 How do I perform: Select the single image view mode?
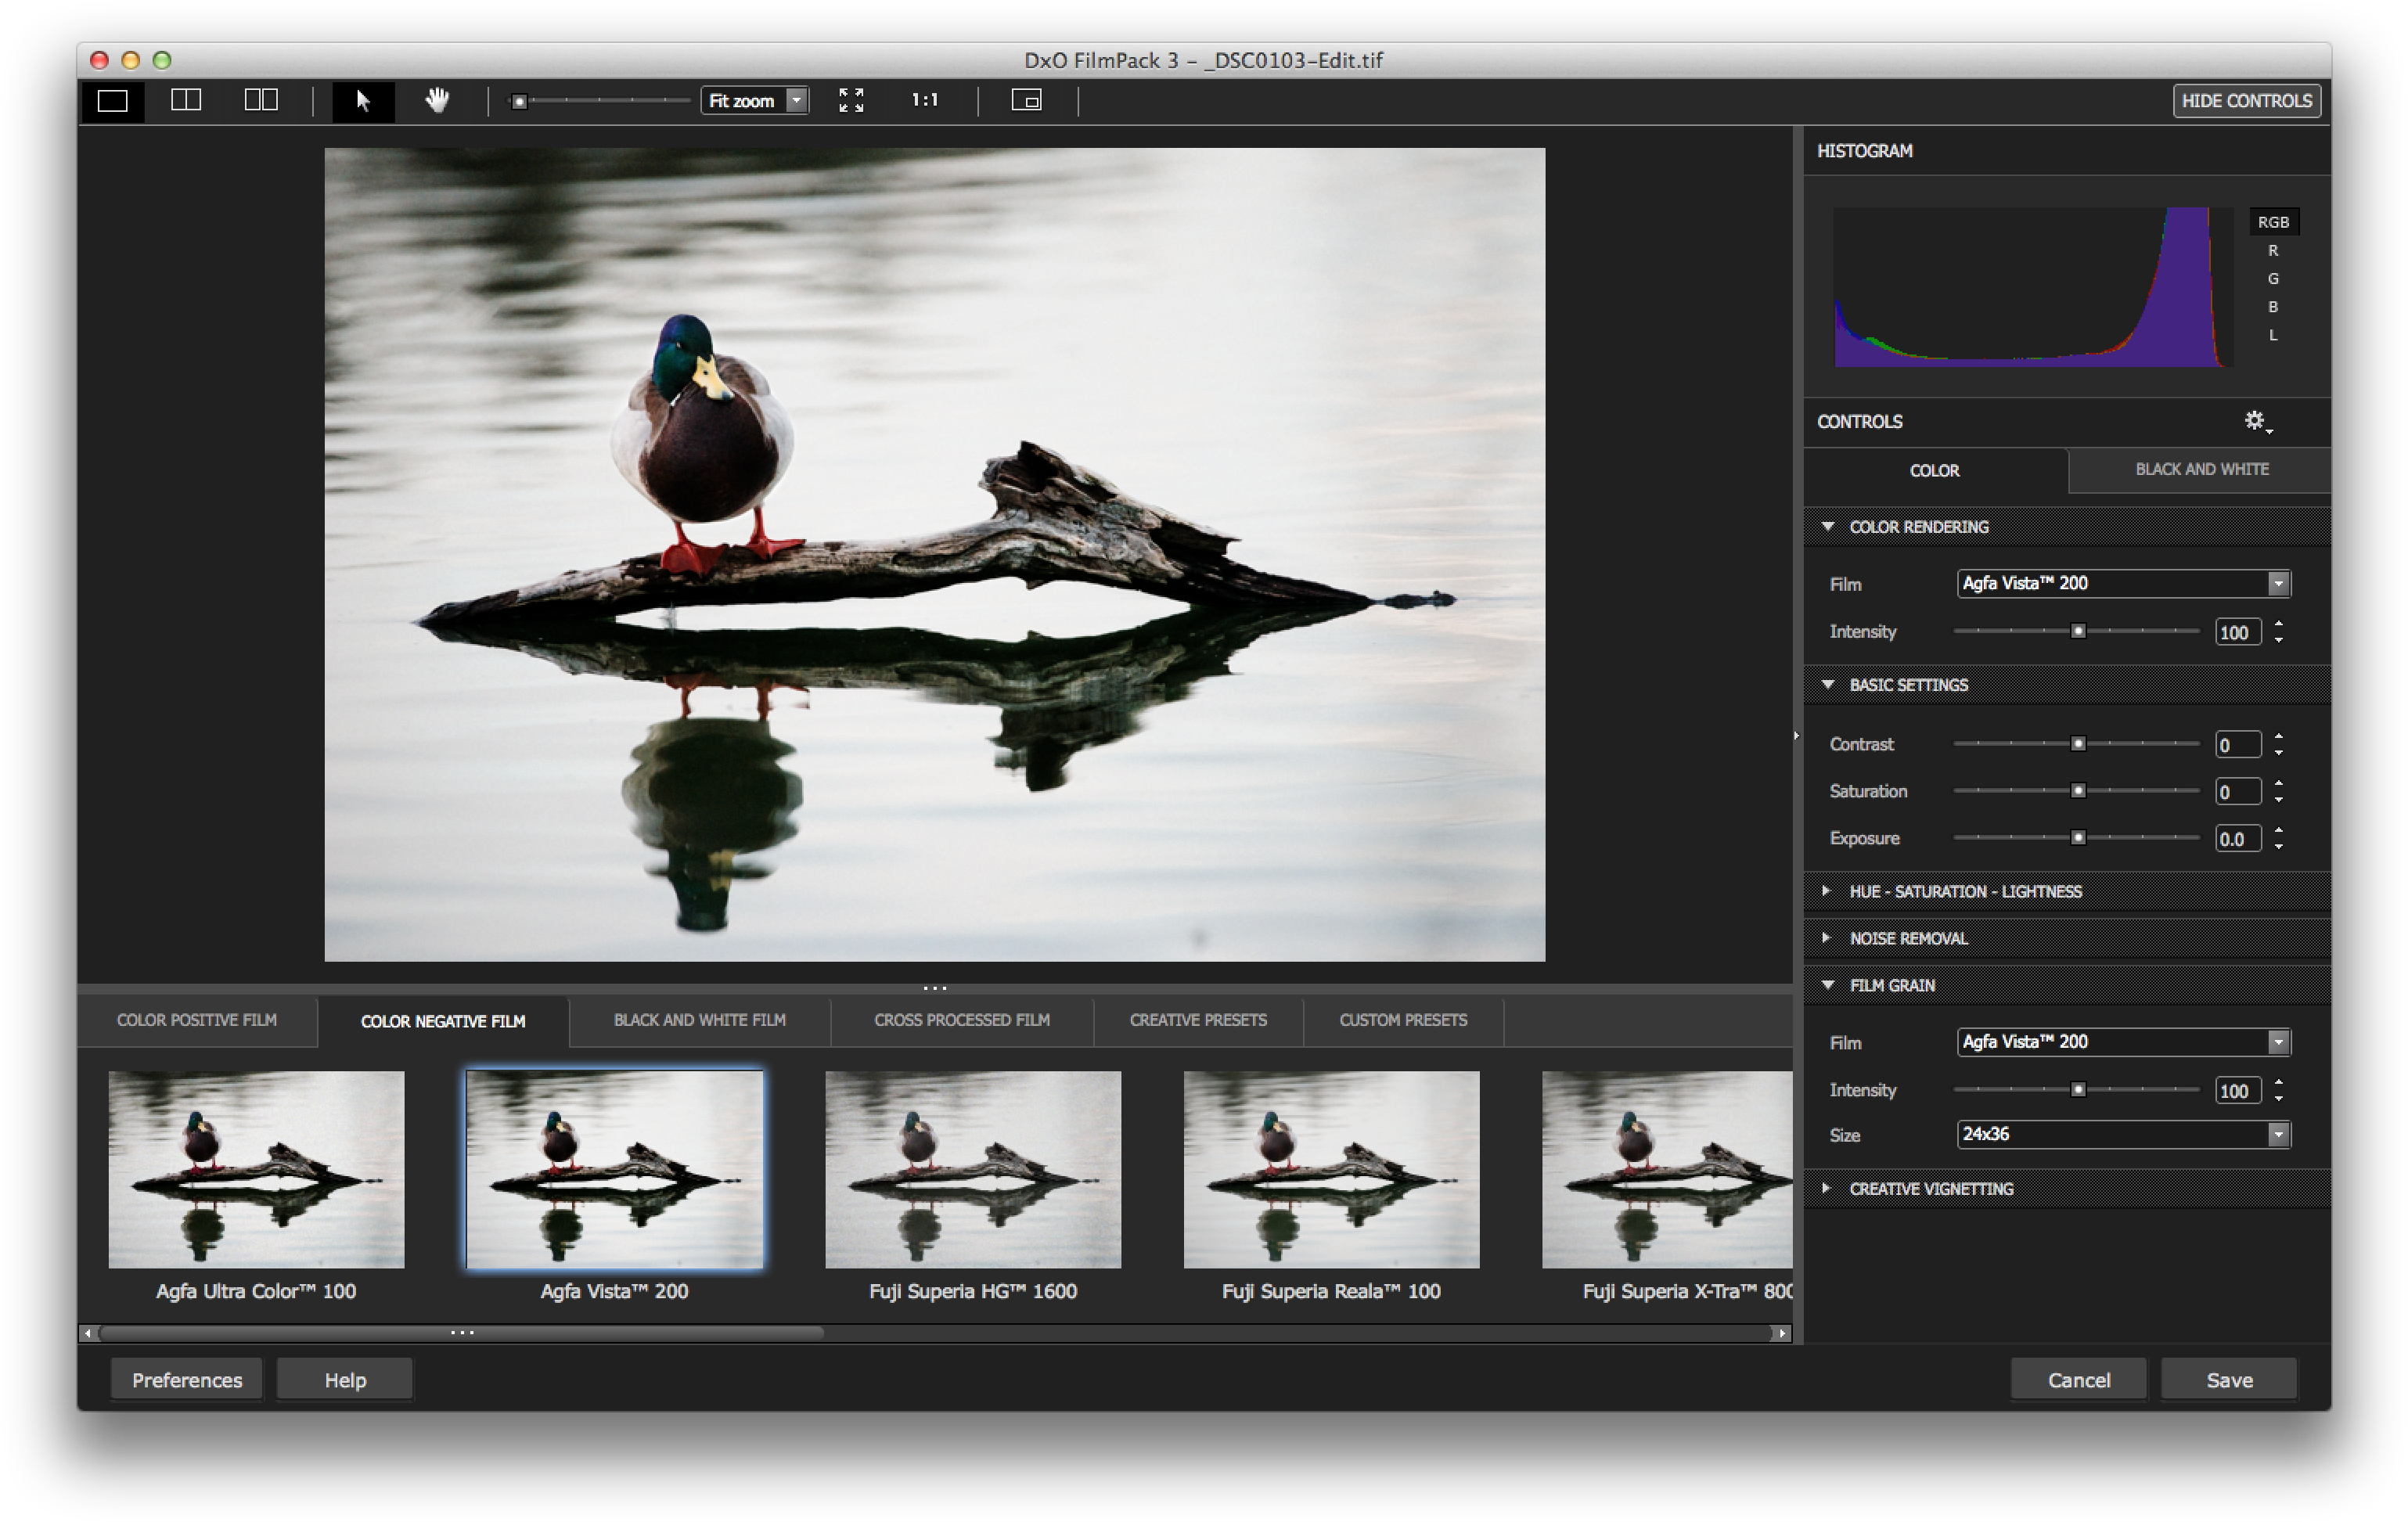[113, 100]
